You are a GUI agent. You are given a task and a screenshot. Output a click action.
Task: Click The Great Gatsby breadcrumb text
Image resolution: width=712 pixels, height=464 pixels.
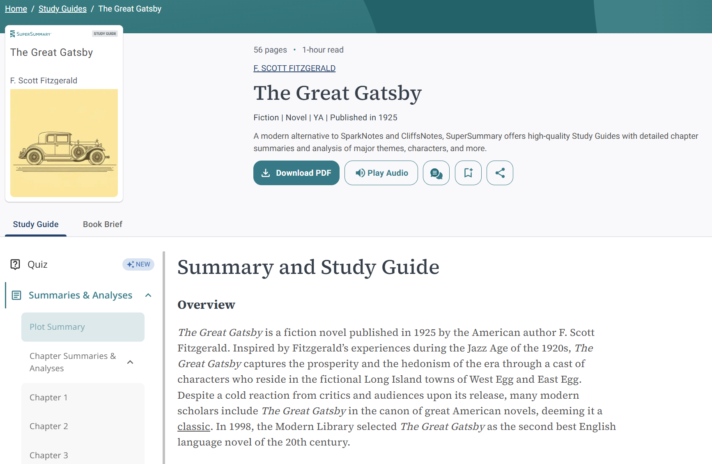(130, 9)
